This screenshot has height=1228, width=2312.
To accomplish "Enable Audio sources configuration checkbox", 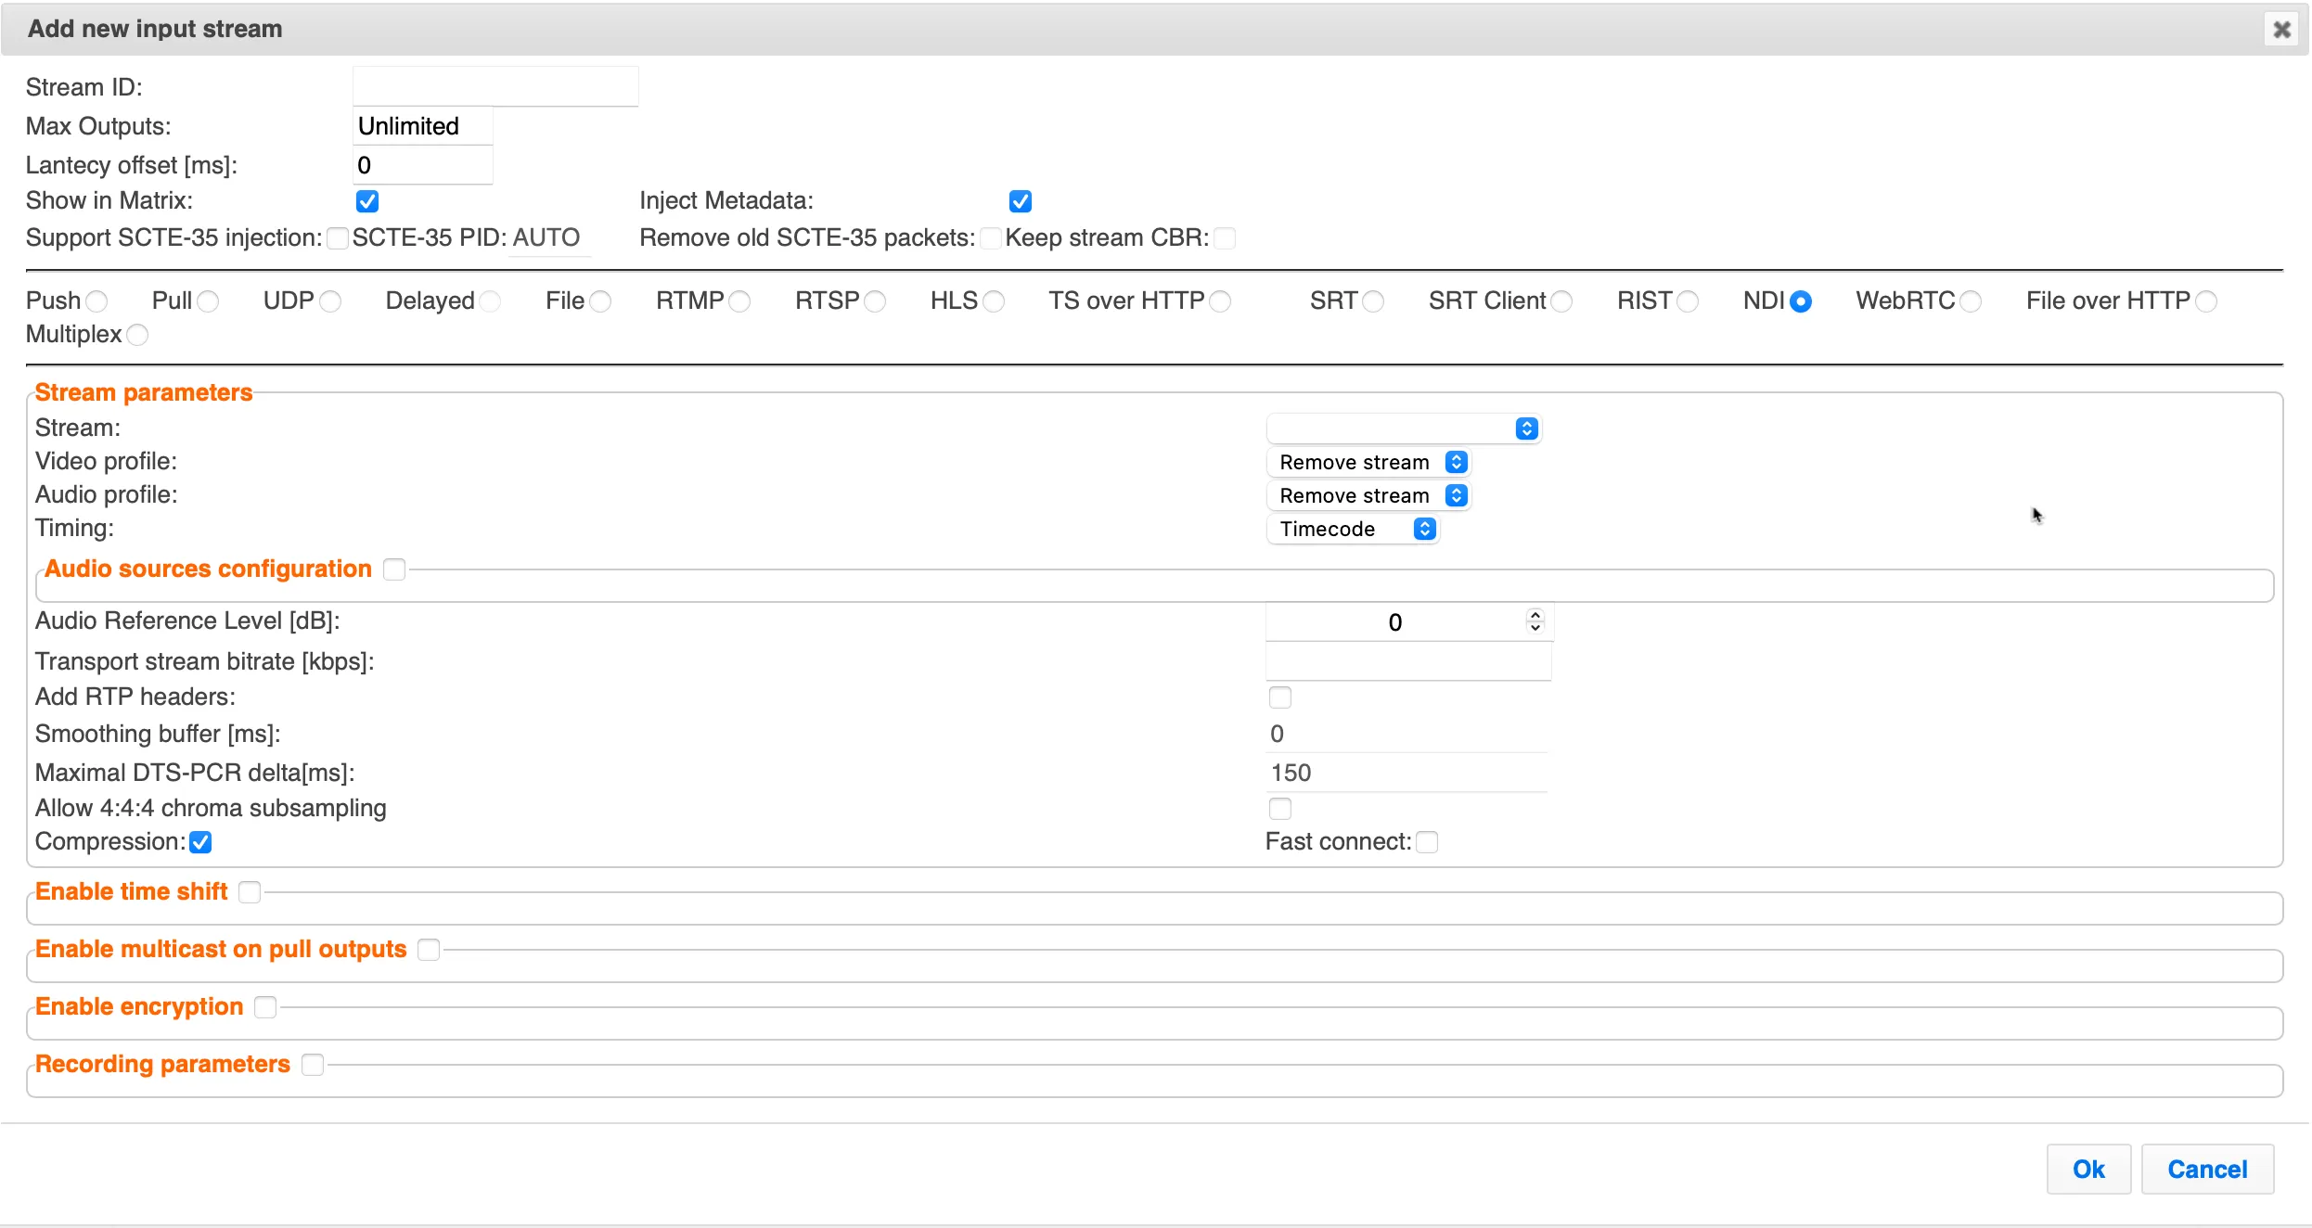I will click(x=394, y=569).
